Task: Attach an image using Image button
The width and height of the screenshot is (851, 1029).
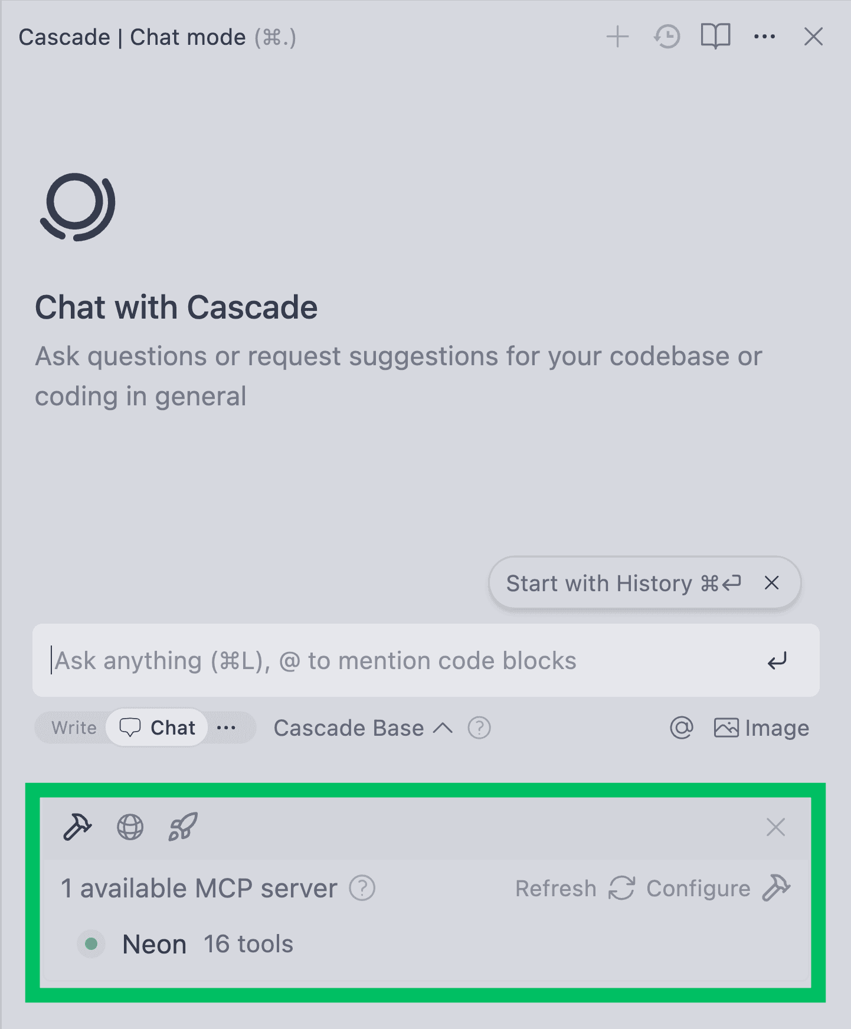Action: (761, 728)
